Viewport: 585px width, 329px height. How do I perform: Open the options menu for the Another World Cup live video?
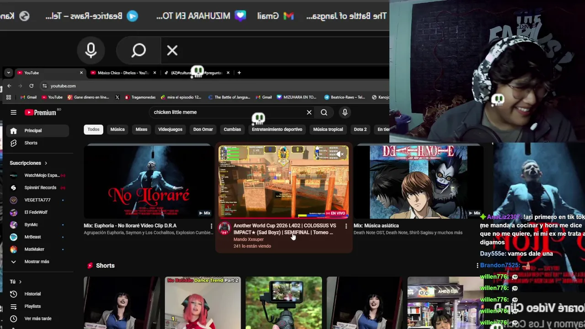point(346,226)
